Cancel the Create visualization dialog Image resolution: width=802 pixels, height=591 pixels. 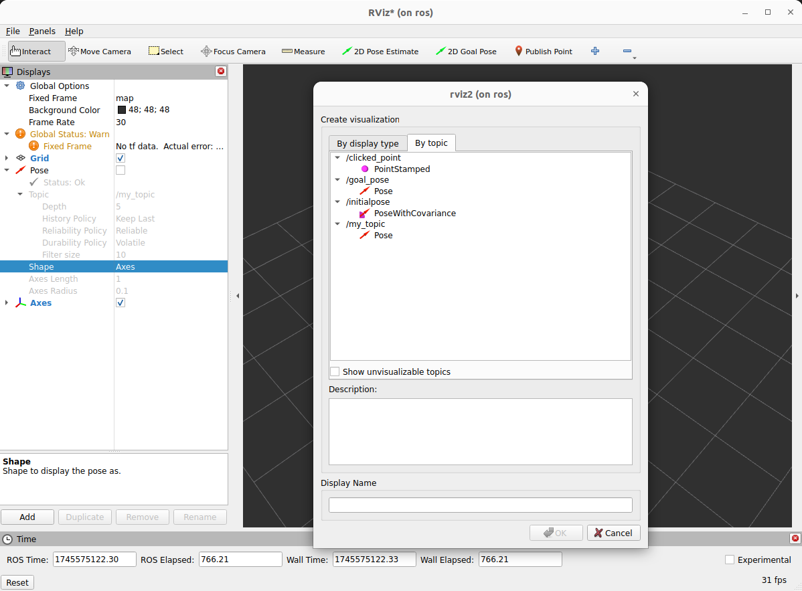click(x=613, y=533)
